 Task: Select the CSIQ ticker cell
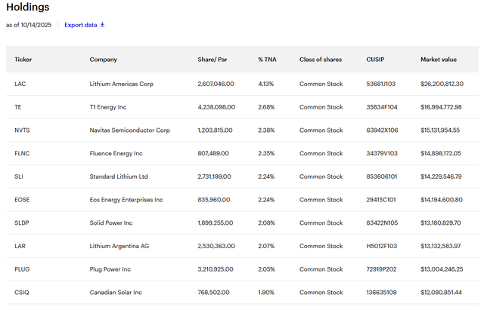(22, 293)
